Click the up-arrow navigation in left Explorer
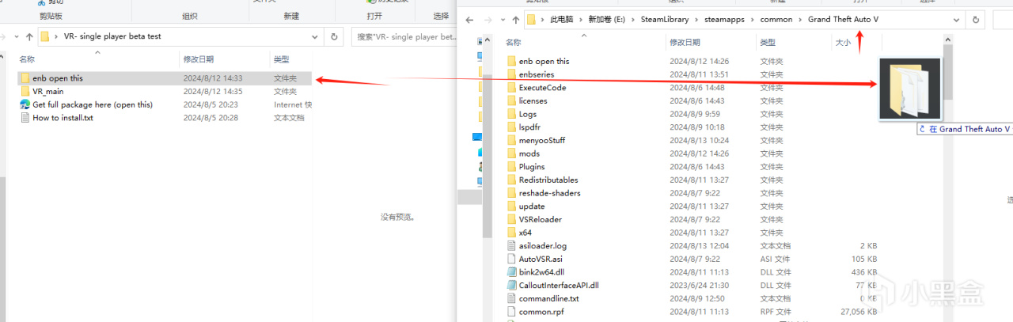Screen dimensions: 1013x322 (28, 36)
